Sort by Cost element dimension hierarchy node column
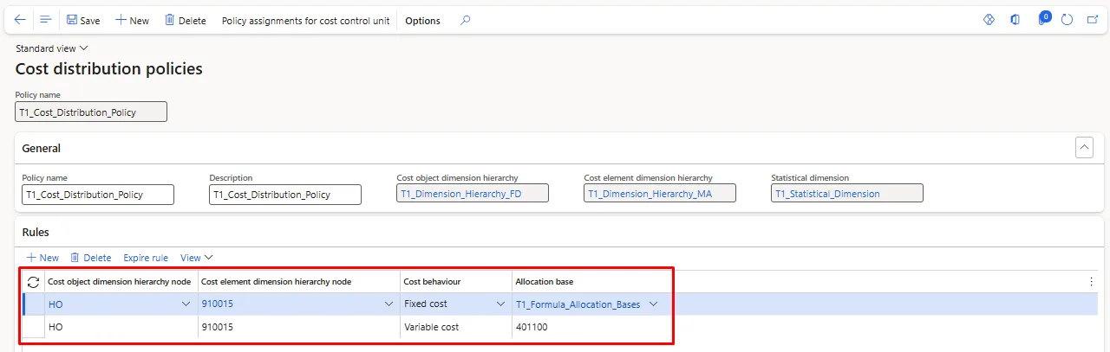This screenshot has height=352, width=1110. tap(276, 282)
